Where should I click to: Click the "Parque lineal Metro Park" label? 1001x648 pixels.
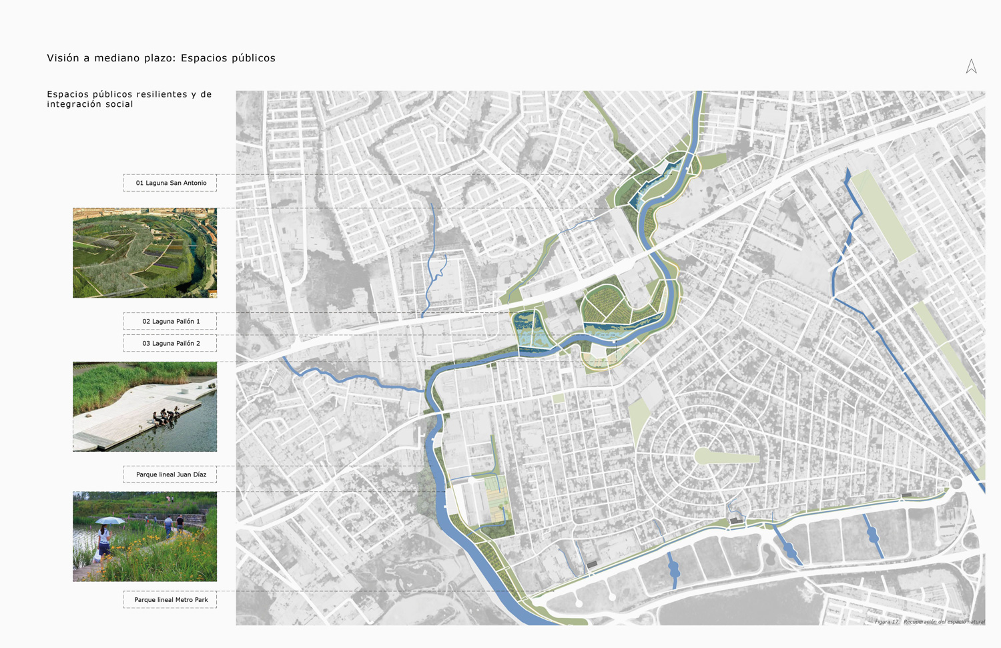170,600
